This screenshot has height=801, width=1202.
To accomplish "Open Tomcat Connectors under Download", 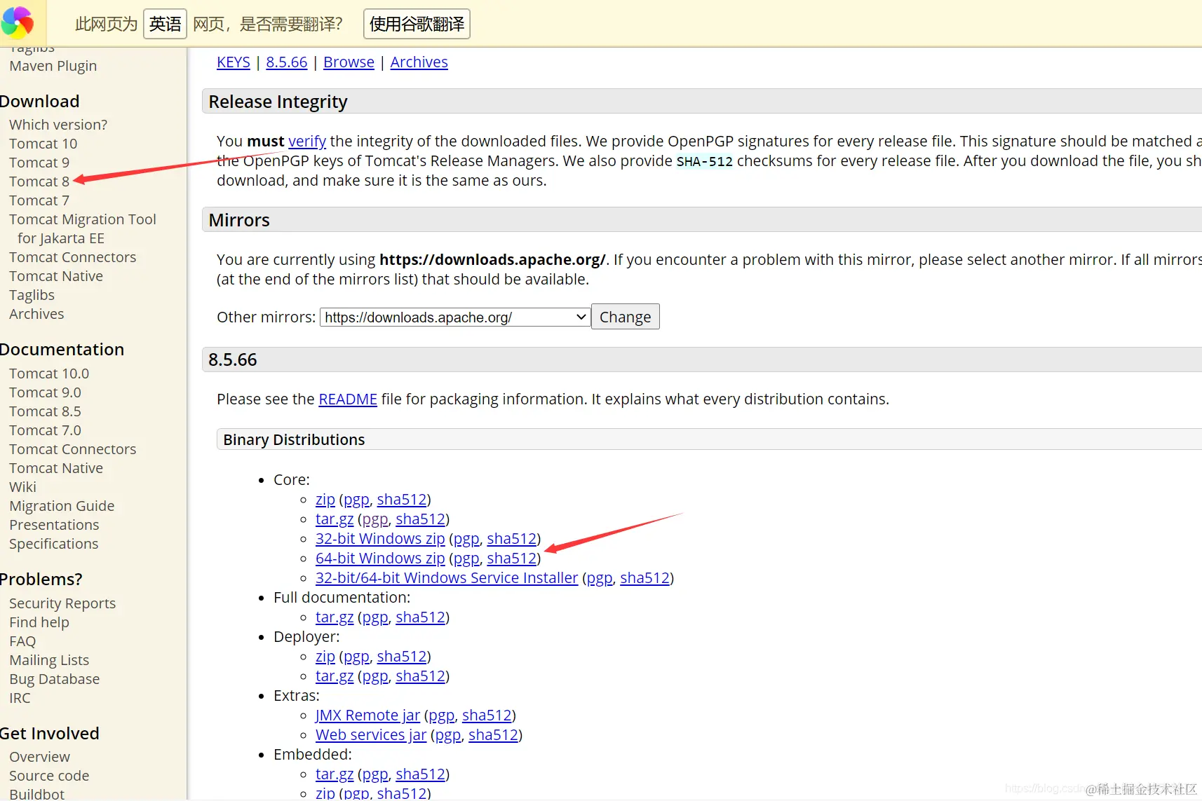I will coord(73,257).
